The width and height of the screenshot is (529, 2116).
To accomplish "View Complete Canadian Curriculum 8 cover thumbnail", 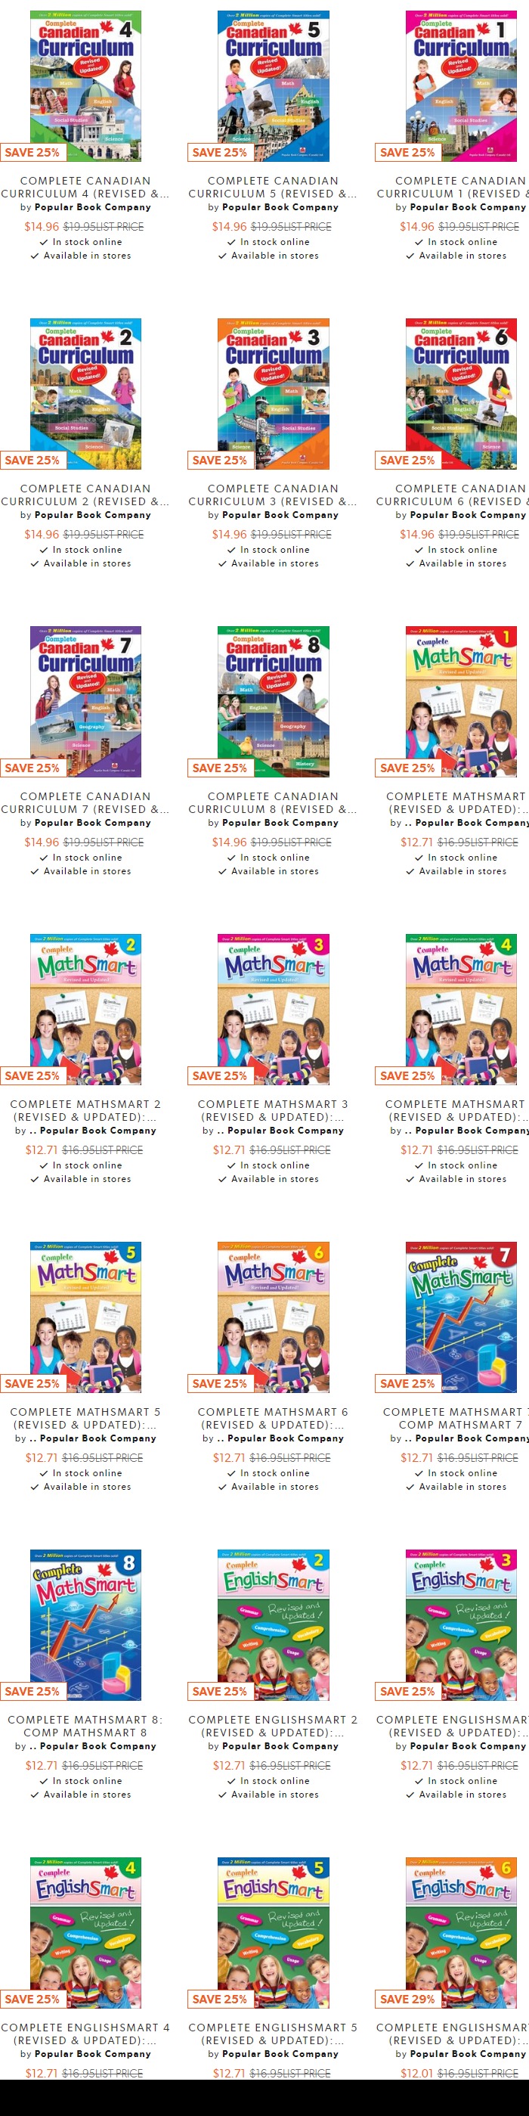I will [273, 702].
